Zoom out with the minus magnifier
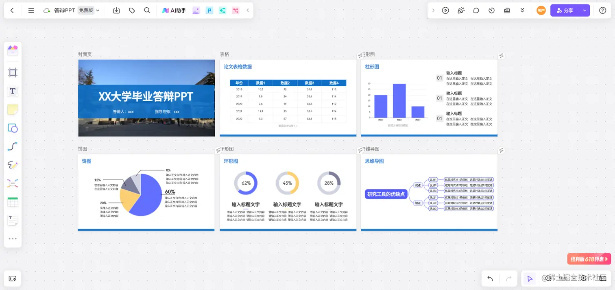This screenshot has width=615, height=290. click(548, 278)
